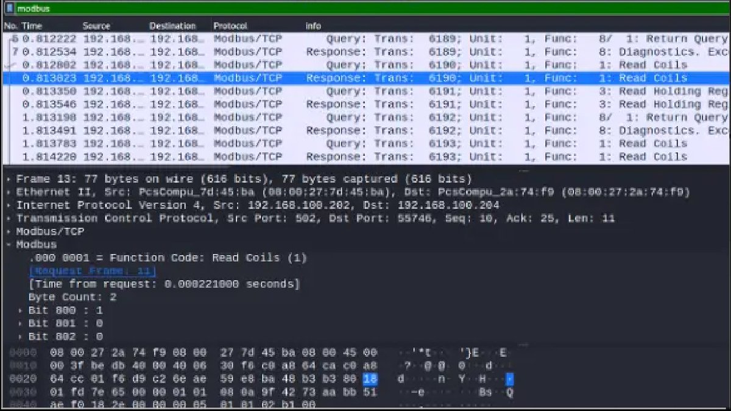Select packet at time 0.812802
731x411 pixels.
pos(365,65)
